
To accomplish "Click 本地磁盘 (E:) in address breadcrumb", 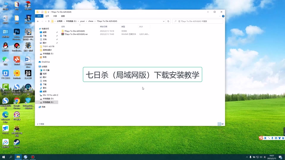I will click(71, 21).
